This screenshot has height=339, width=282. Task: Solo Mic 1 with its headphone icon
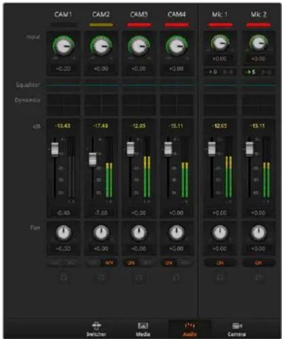[x=220, y=278]
